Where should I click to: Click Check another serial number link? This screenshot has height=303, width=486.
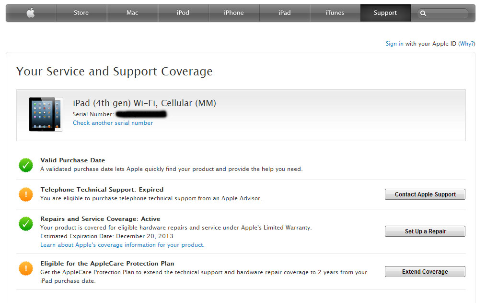[113, 123]
